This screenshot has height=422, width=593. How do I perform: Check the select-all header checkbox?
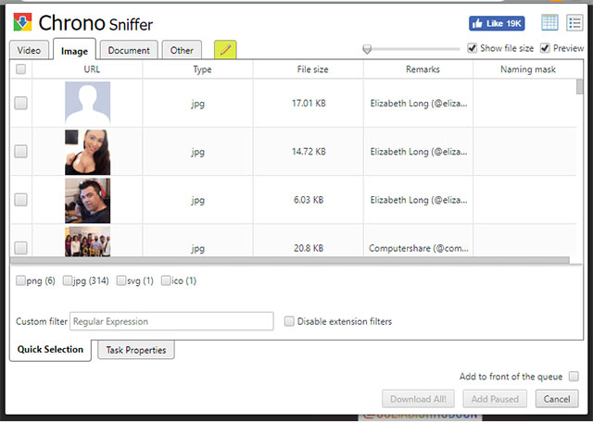(20, 69)
